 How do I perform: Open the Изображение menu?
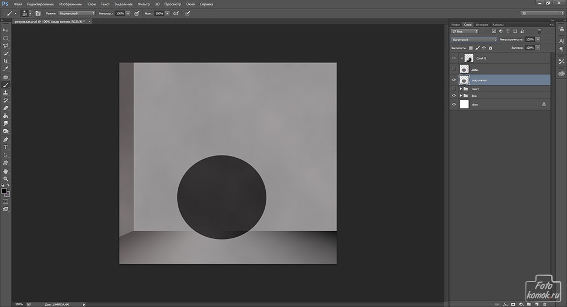(71, 4)
